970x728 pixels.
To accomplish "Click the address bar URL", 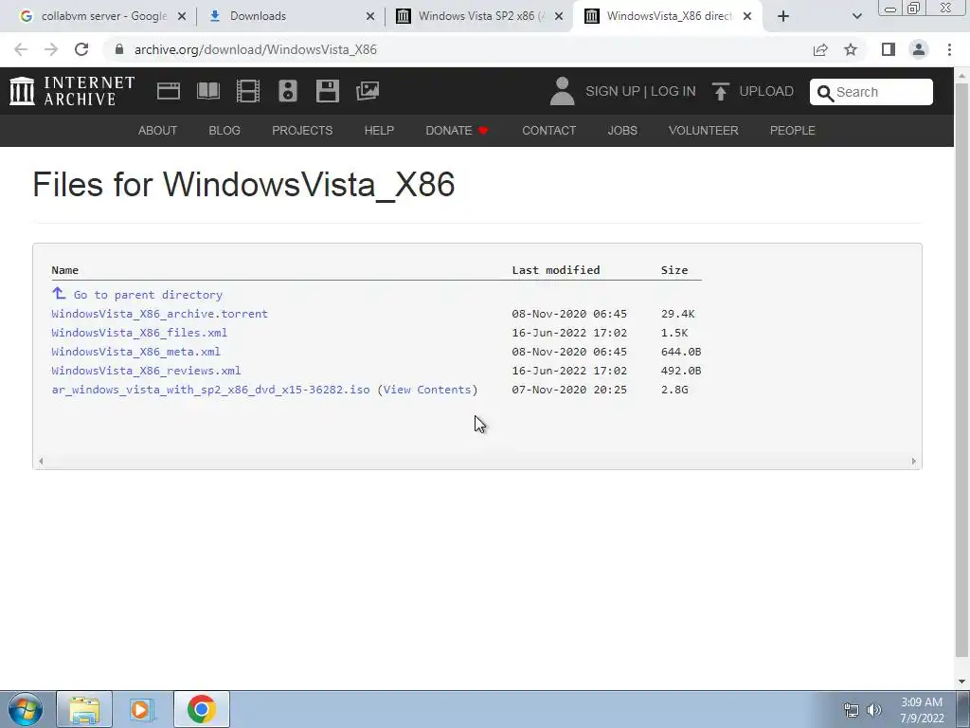I will (256, 49).
